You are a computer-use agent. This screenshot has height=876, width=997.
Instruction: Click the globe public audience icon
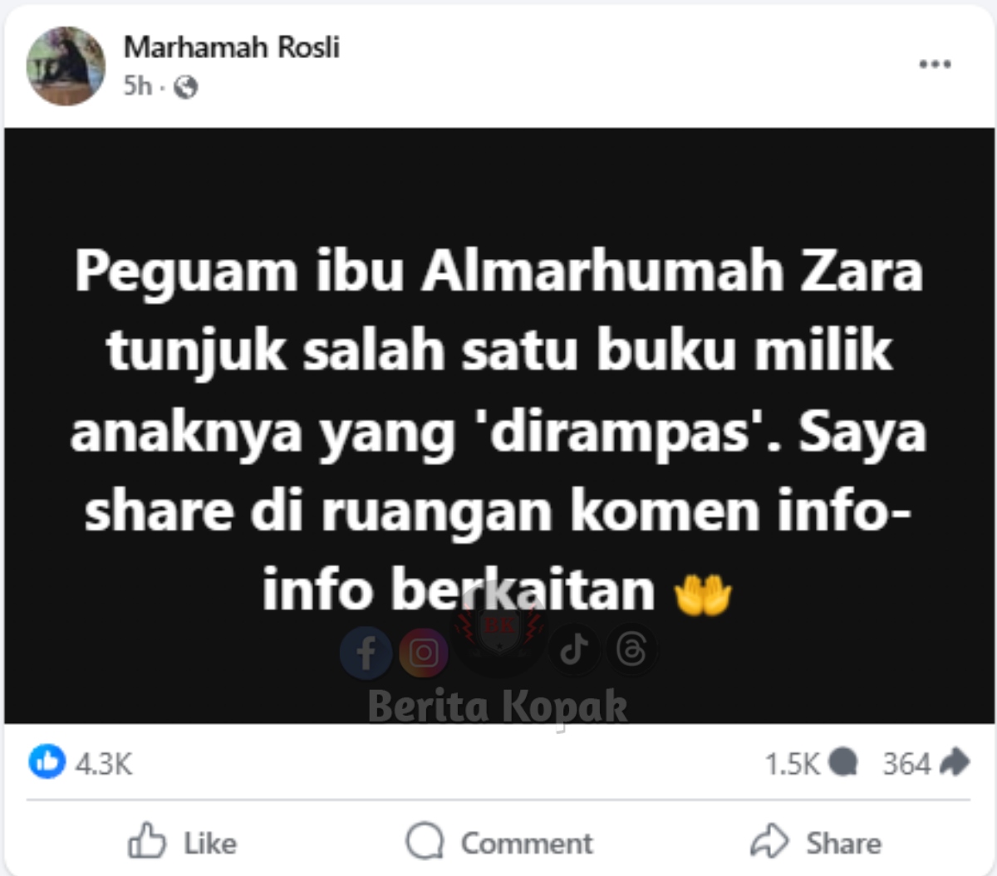pos(186,86)
